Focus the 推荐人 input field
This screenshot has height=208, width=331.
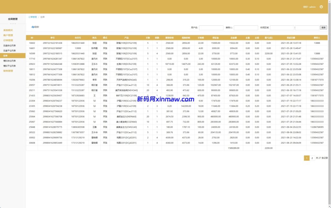pos(246,28)
